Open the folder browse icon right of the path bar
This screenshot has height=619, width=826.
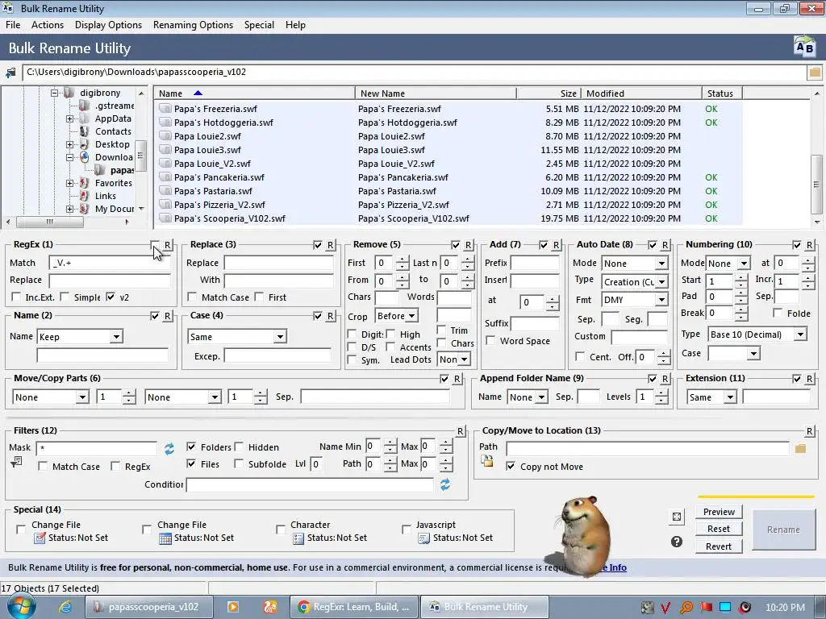815,72
